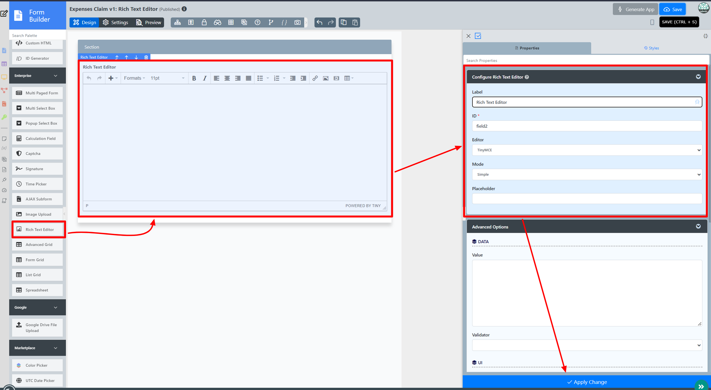Click the lock permission icon in toolbar
Screen dimensions: 711x390
tap(204, 22)
